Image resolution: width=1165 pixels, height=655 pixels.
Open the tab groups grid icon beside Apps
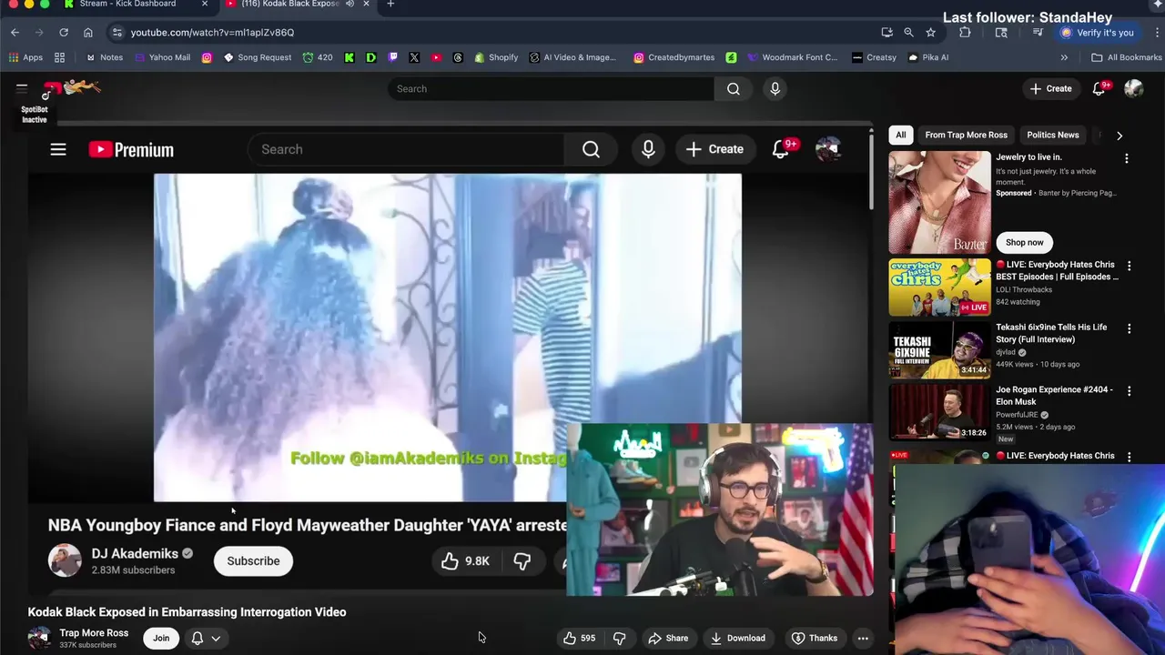[x=59, y=57]
